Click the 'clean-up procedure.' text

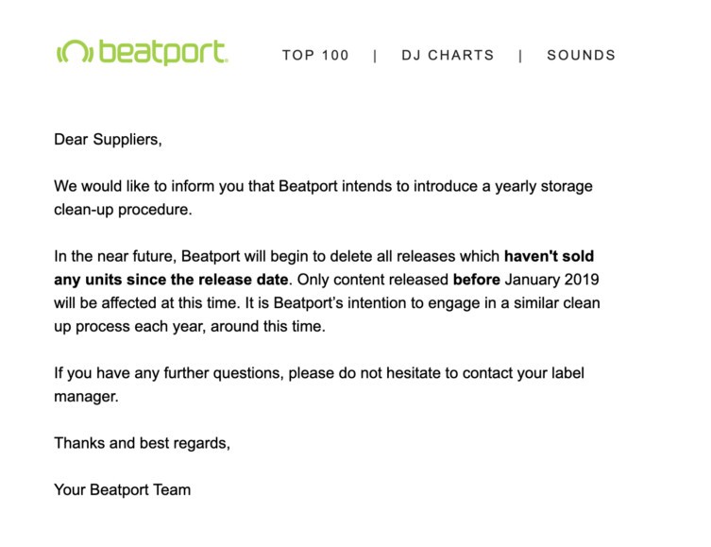123,210
